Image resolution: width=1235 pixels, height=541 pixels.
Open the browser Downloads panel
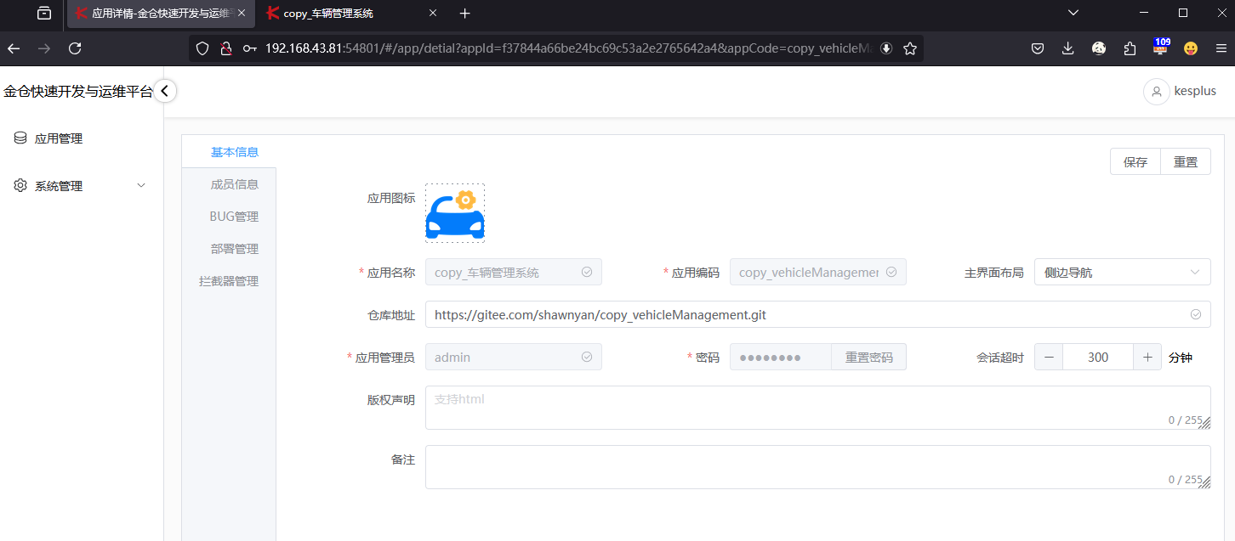(x=1068, y=48)
